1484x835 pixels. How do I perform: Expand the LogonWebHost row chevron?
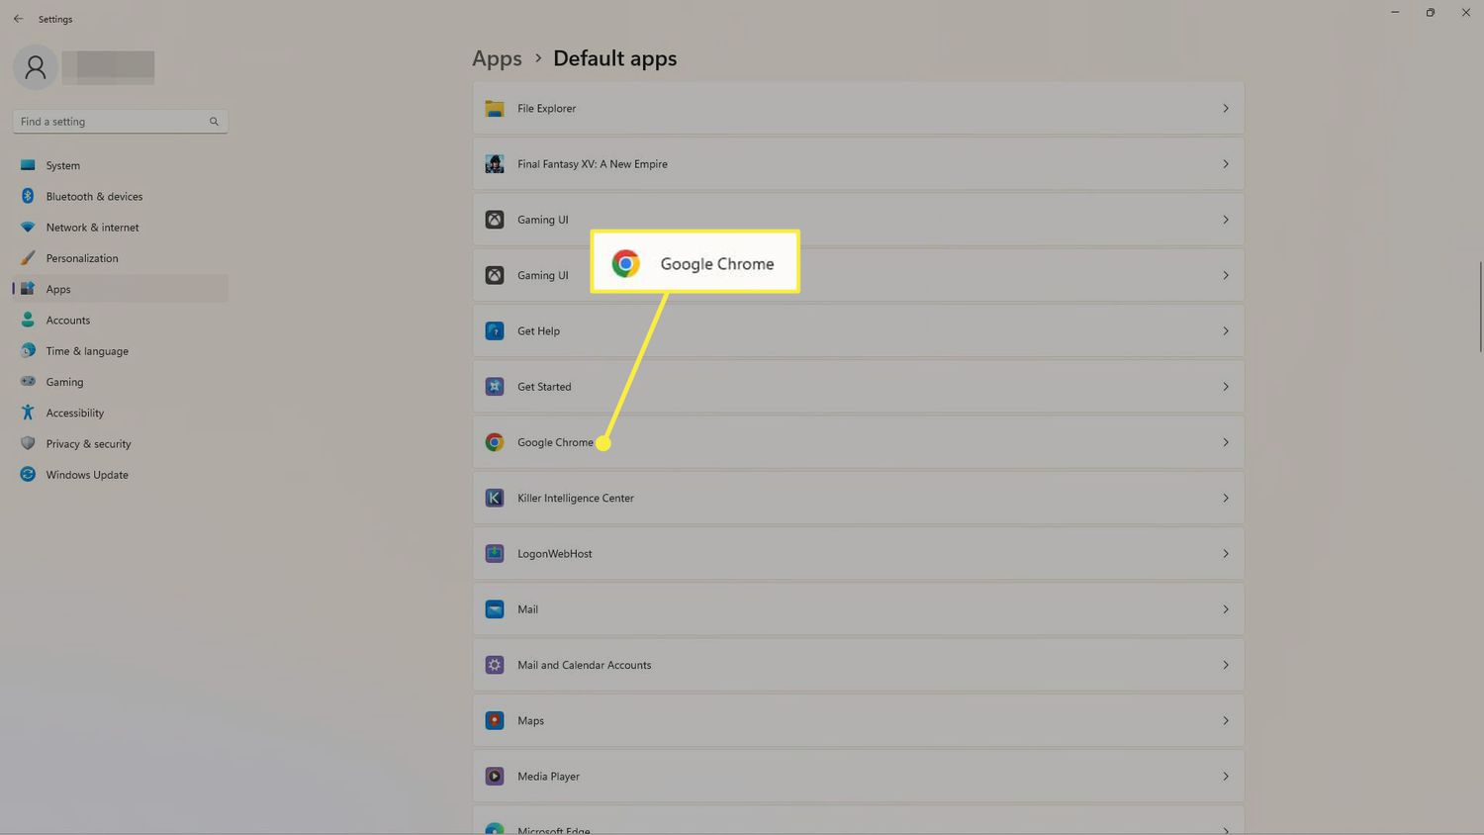pyautogui.click(x=1225, y=554)
